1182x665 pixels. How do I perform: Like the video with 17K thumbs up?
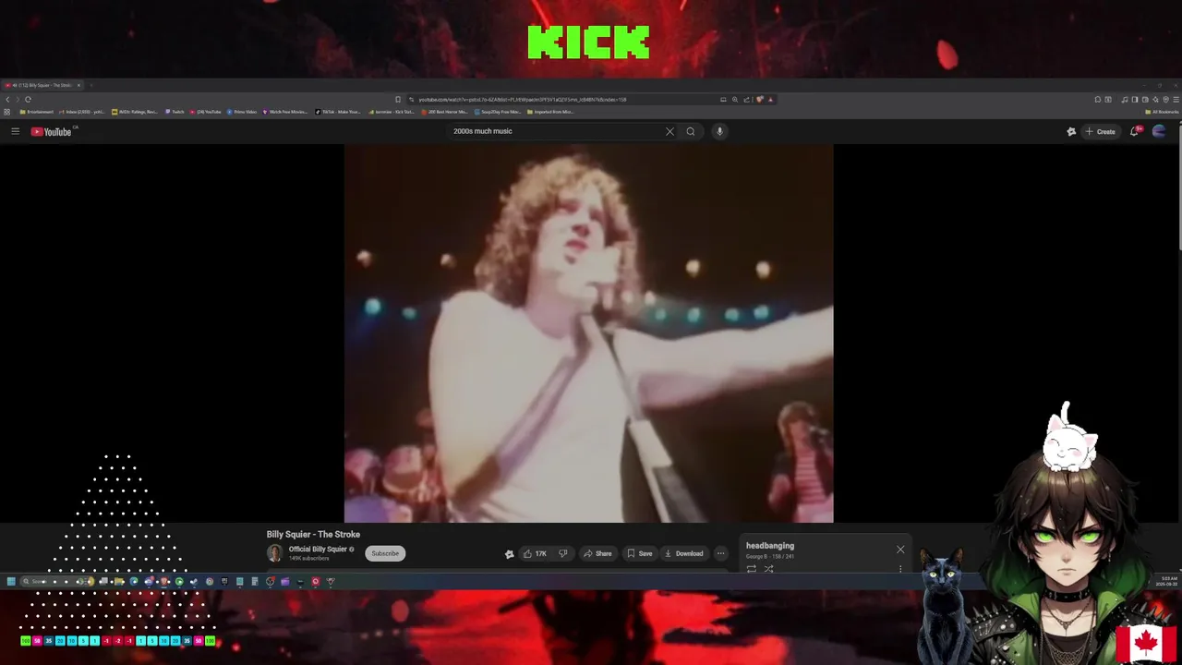[x=536, y=553]
